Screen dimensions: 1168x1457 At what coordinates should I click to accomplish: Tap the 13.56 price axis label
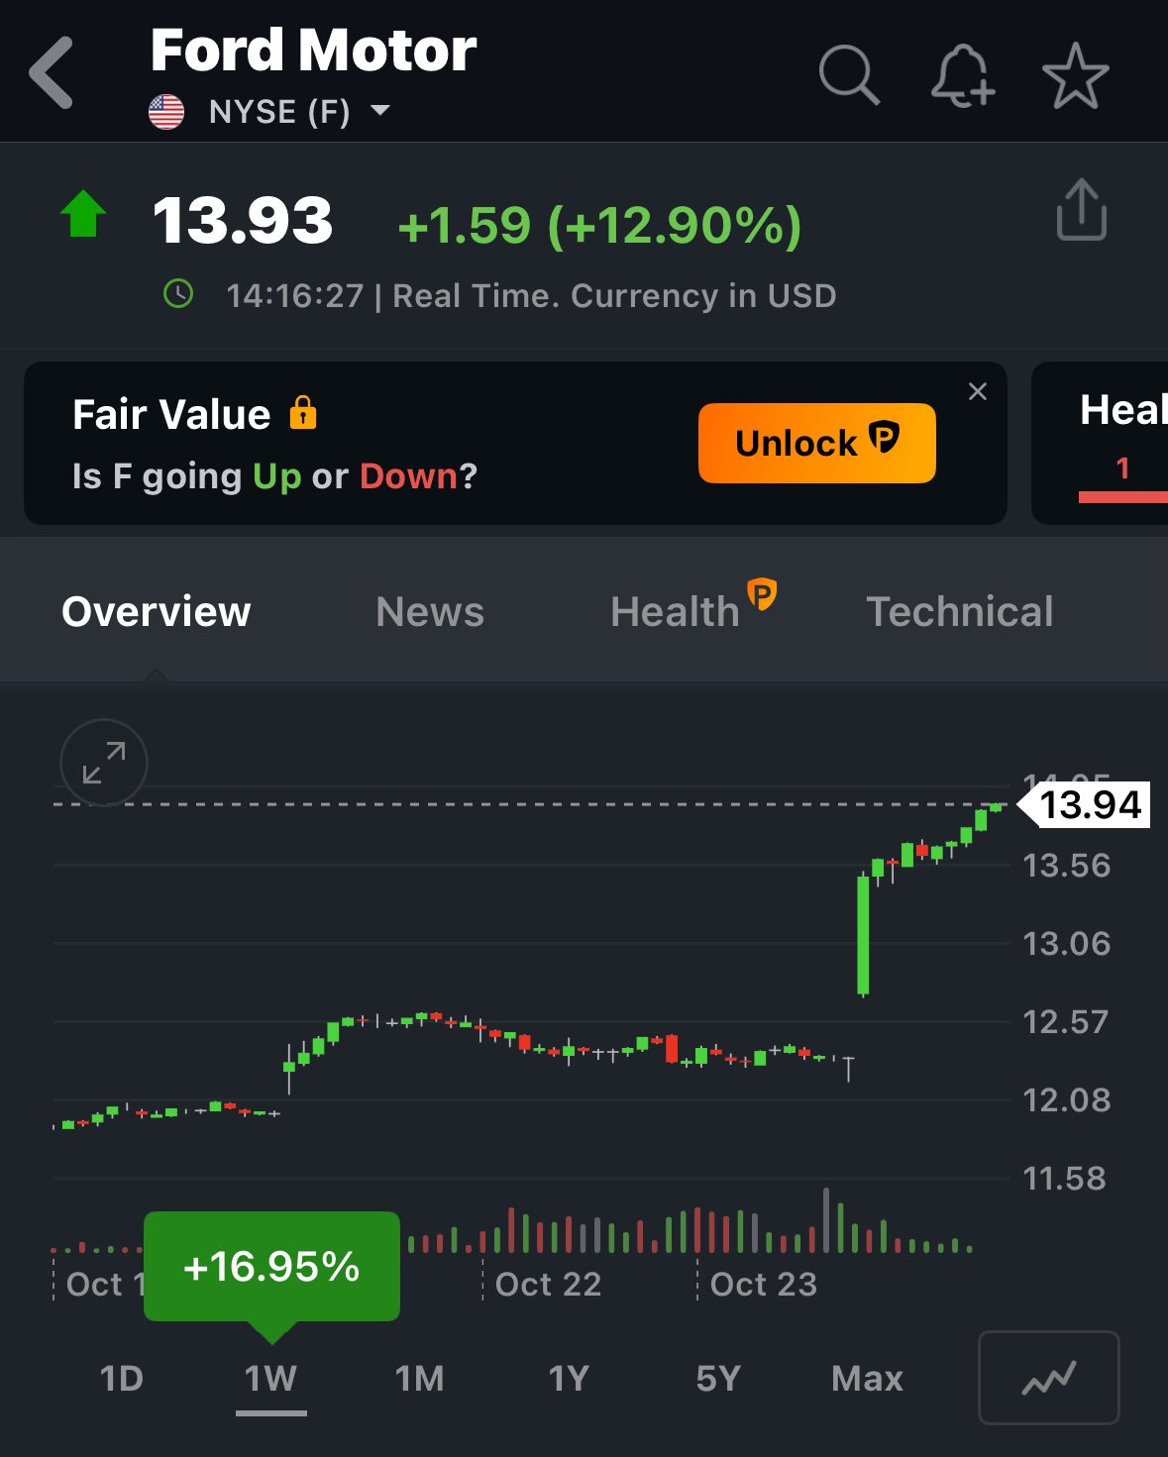pos(1066,866)
